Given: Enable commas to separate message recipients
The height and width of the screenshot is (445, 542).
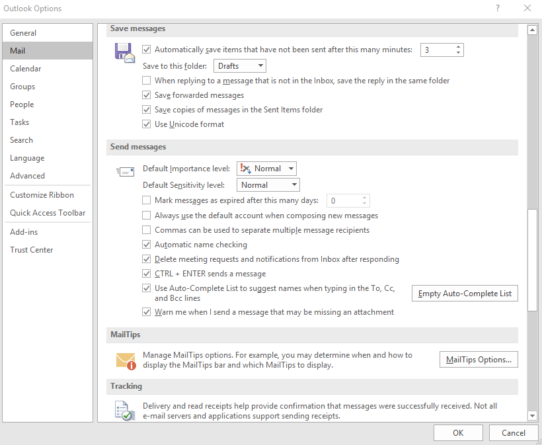Looking at the screenshot, I should pyautogui.click(x=147, y=230).
